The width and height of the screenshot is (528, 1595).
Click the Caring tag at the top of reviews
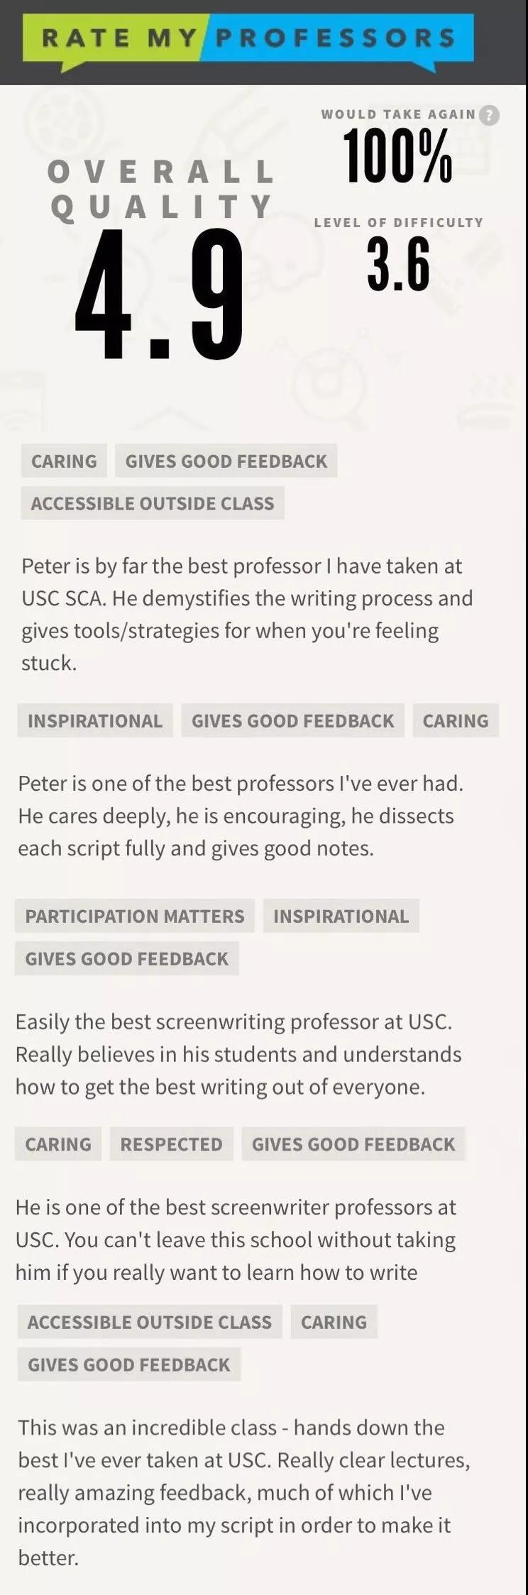64,461
